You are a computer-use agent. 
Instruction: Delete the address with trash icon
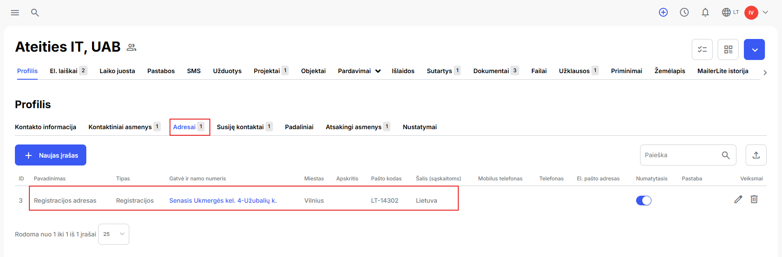[x=754, y=199]
